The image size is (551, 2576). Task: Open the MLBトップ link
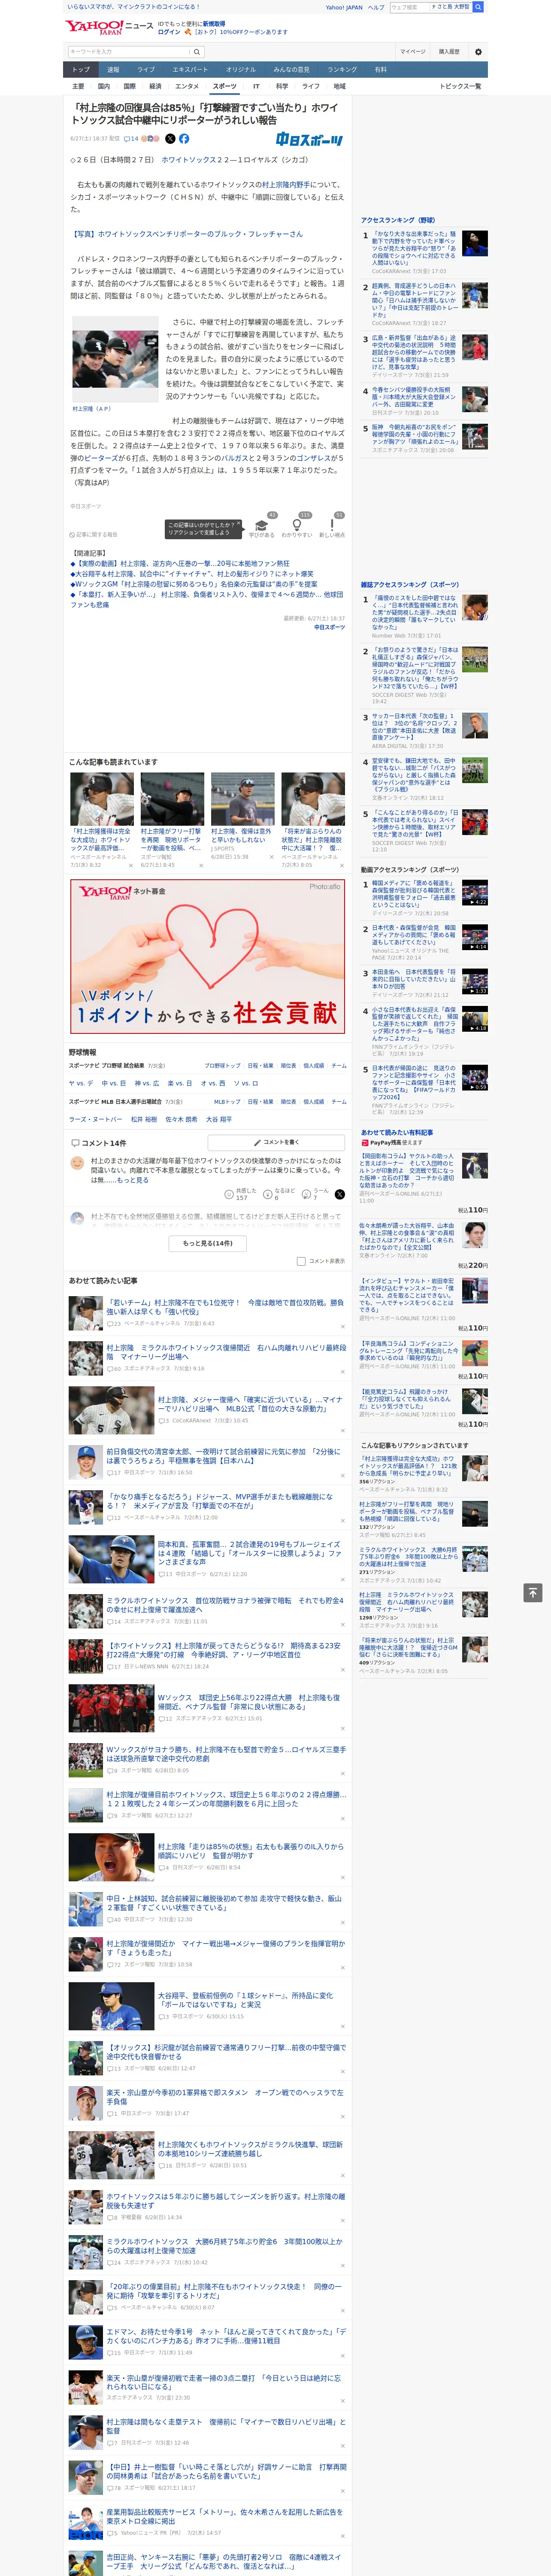coord(227,1102)
